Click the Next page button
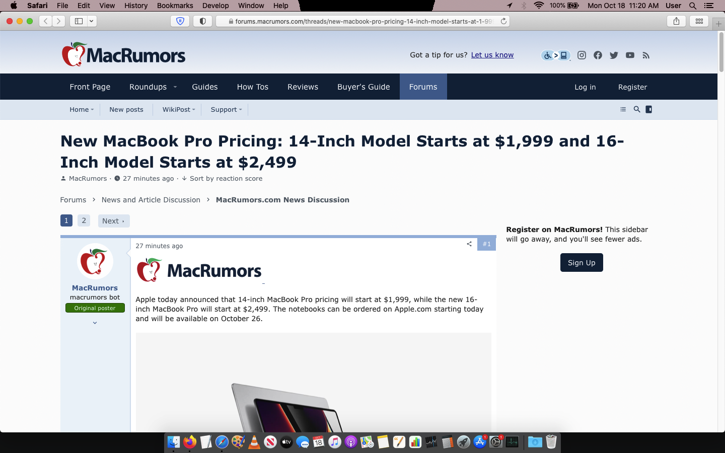725x453 pixels. [114, 221]
